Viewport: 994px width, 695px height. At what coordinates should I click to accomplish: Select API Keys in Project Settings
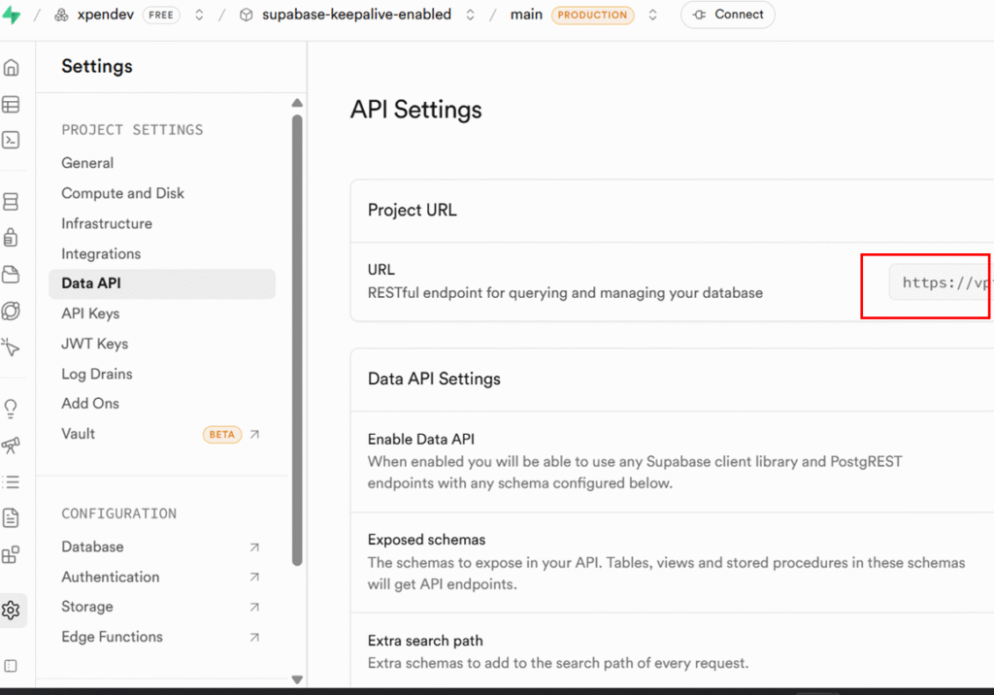[x=90, y=314]
